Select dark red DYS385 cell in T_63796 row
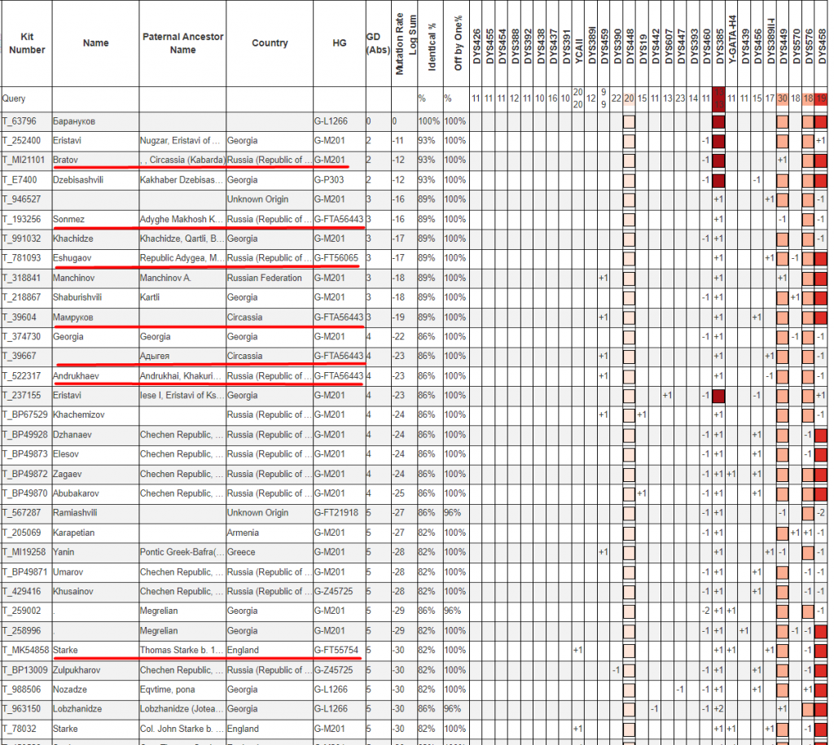 pyautogui.click(x=719, y=121)
